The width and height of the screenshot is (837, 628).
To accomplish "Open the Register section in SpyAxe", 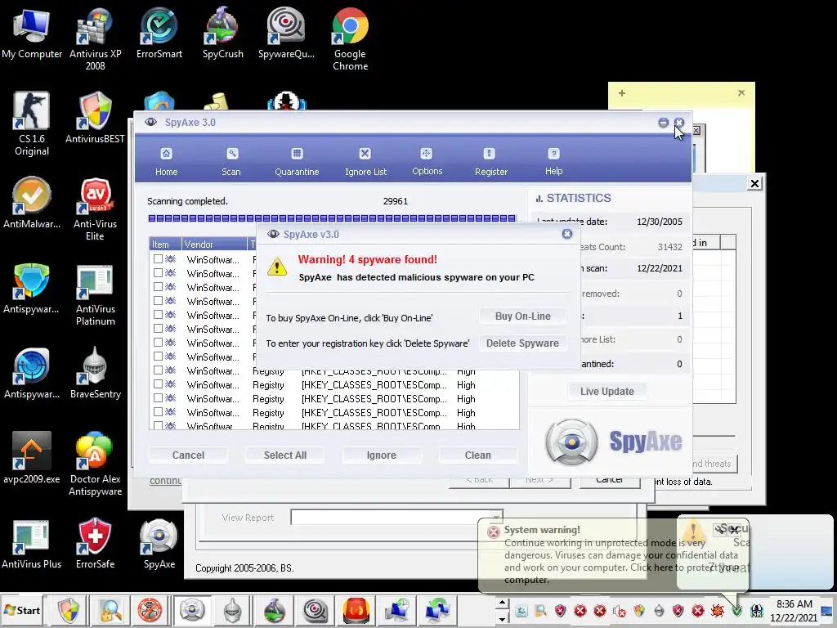I will 491,163.
